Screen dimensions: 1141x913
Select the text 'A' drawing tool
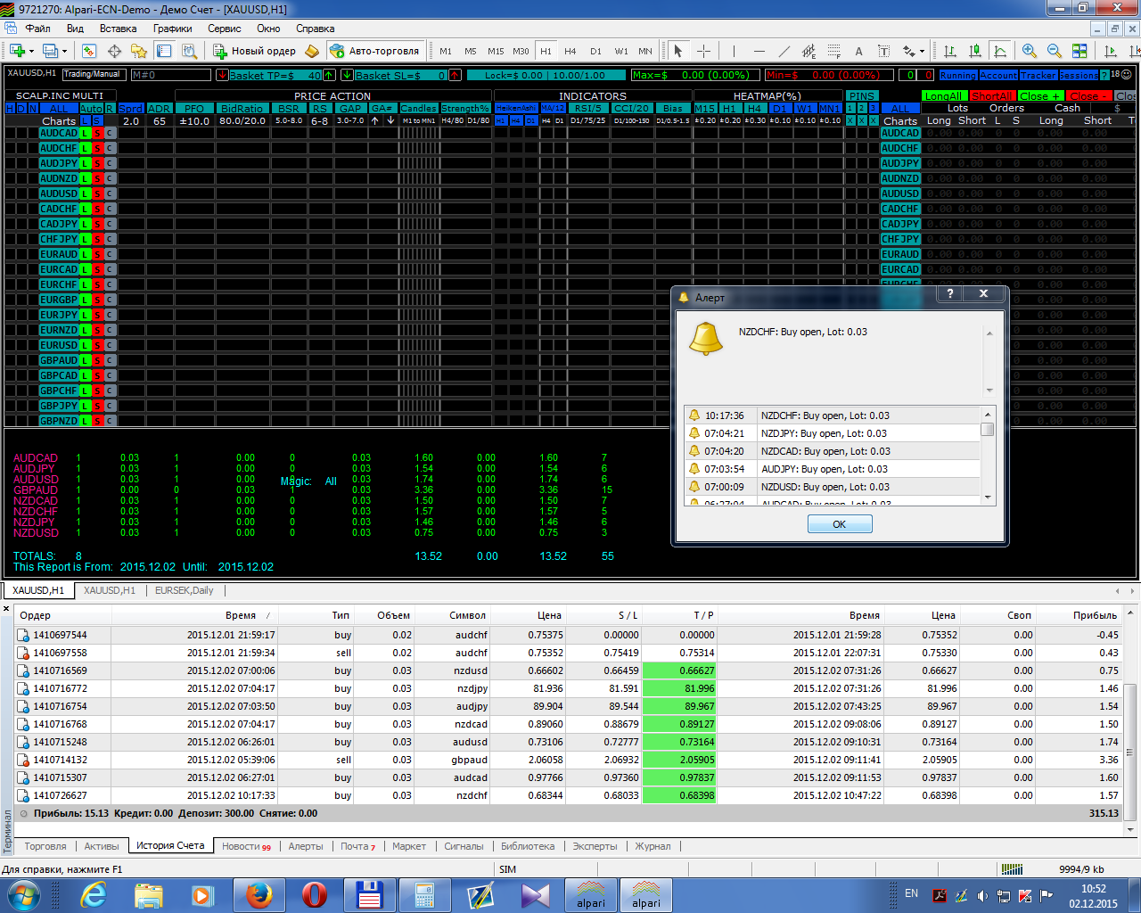(858, 51)
